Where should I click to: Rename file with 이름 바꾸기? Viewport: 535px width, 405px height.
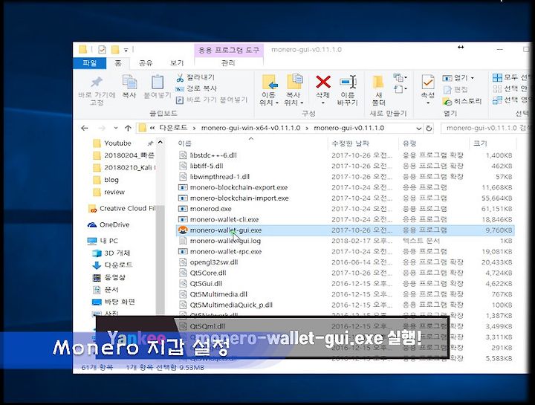coord(347,90)
